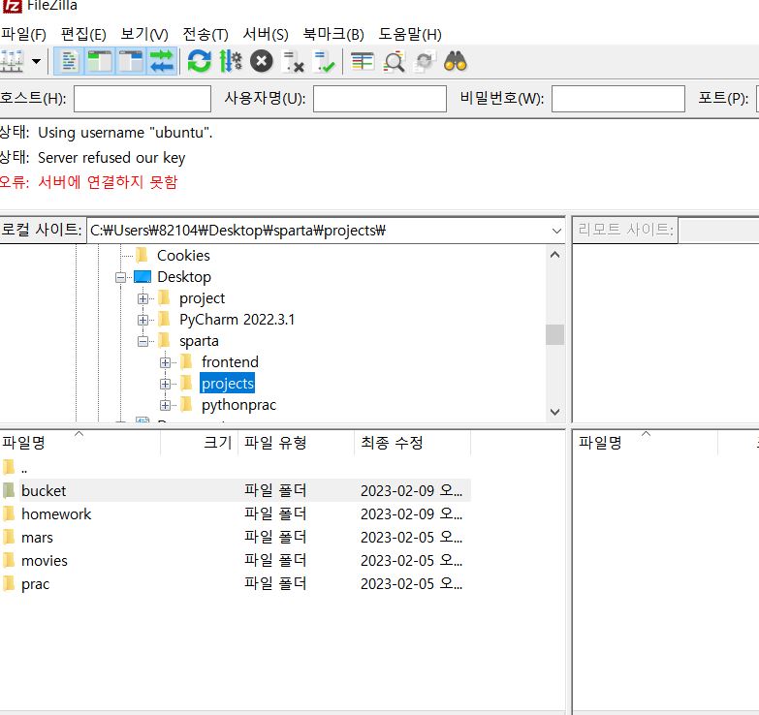Open the 파일(F) menu
Image resolution: width=759 pixels, height=715 pixels.
[23, 34]
